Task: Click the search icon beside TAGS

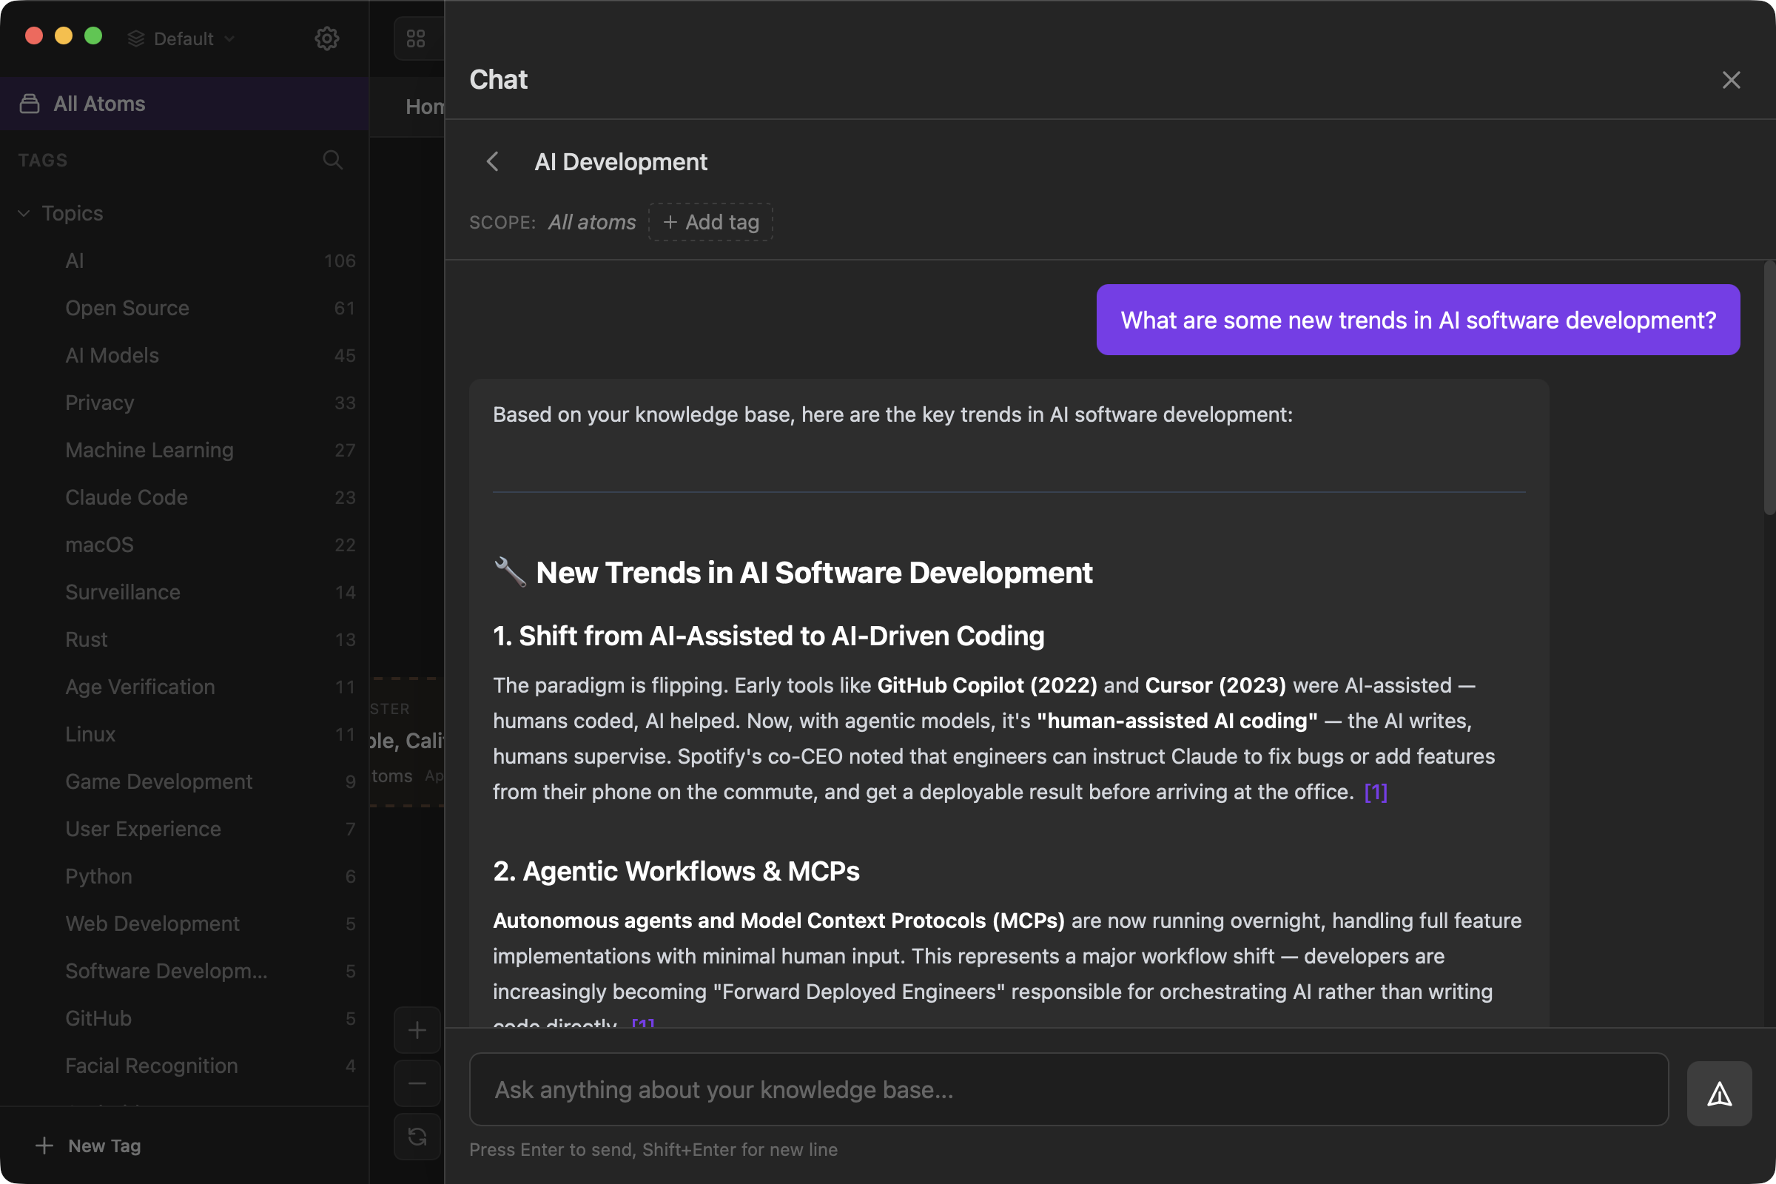Action: pos(333,159)
